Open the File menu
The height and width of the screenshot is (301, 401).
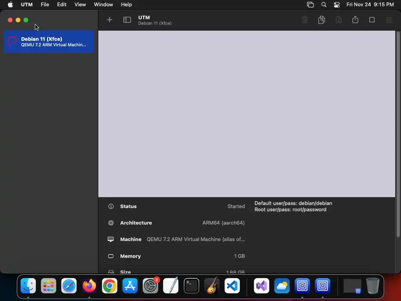pyautogui.click(x=45, y=5)
